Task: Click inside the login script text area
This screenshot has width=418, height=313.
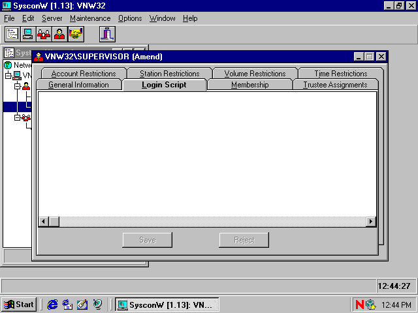Action: pyautogui.click(x=207, y=154)
